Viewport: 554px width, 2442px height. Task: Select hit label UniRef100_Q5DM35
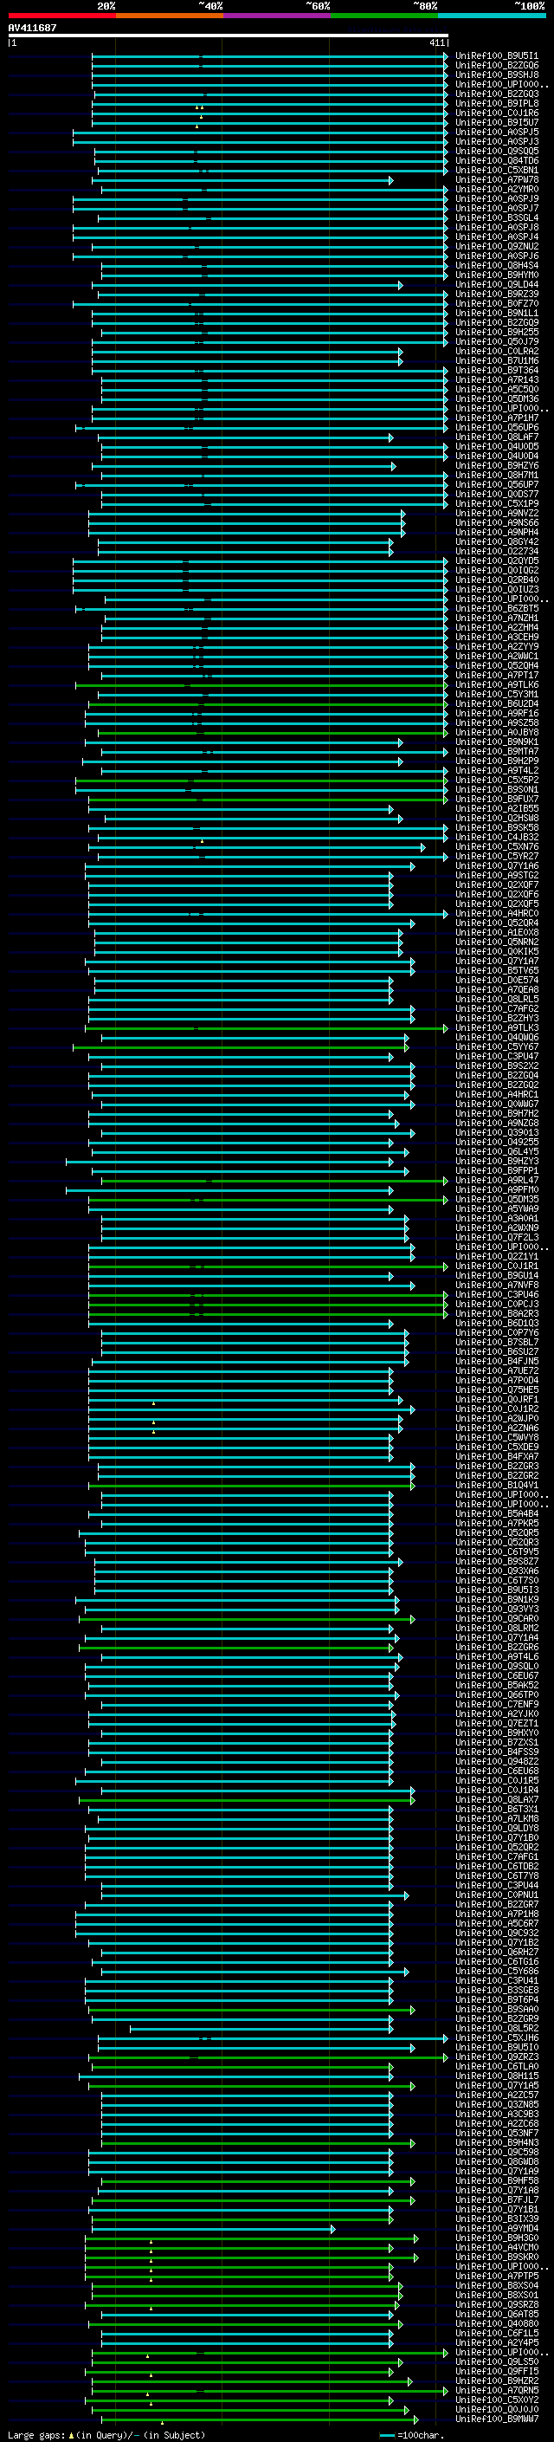click(x=497, y=1199)
